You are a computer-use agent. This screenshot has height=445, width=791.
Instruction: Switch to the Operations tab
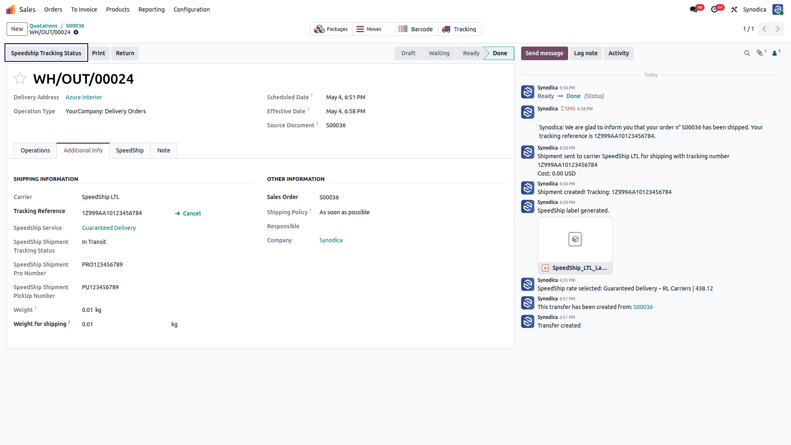pyautogui.click(x=35, y=150)
